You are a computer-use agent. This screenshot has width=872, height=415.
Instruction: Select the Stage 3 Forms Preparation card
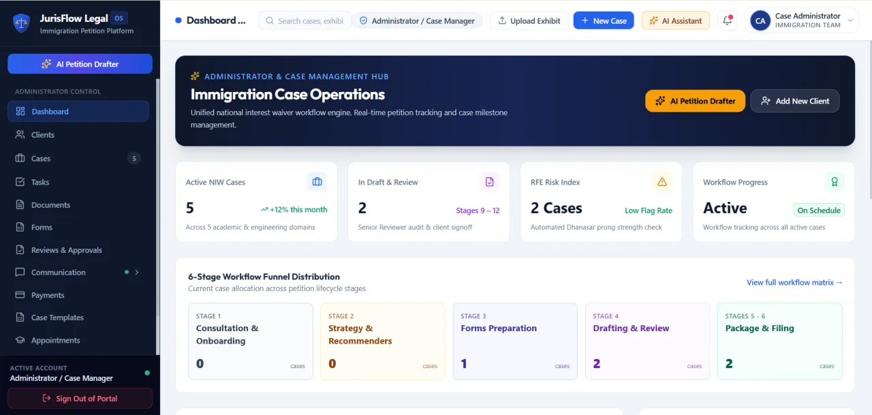tap(515, 341)
